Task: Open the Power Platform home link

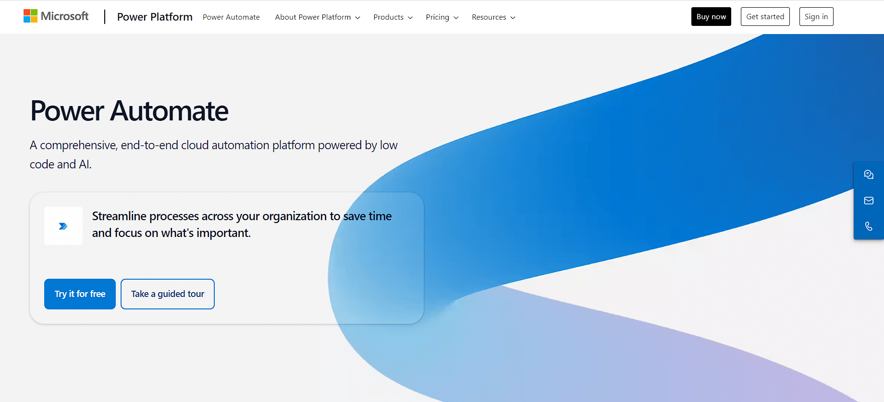Action: pyautogui.click(x=155, y=17)
